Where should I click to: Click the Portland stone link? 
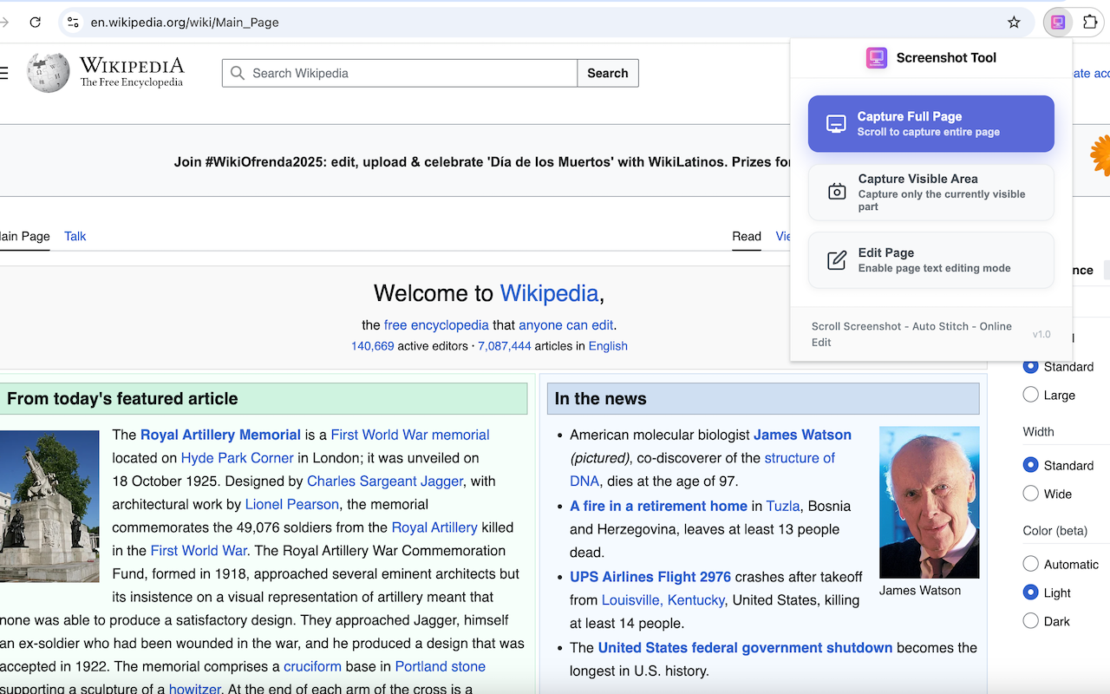point(441,666)
